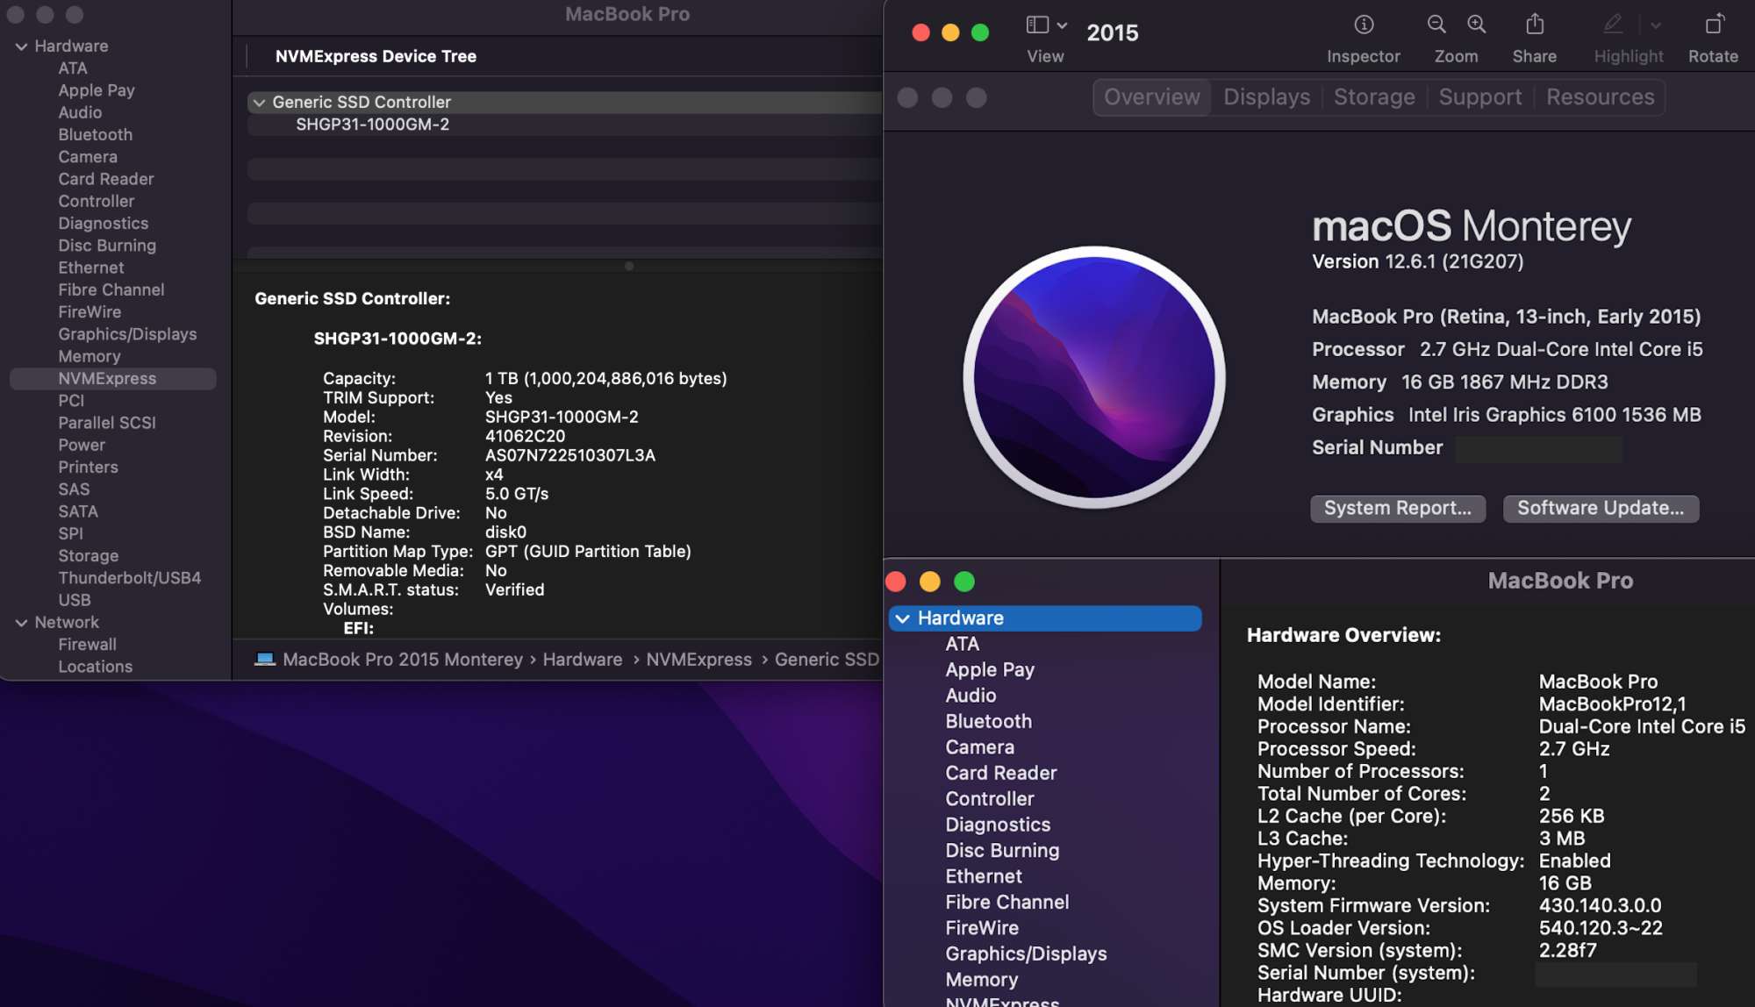Click the pane divider handle dot
The image size is (1755, 1007).
tap(628, 266)
